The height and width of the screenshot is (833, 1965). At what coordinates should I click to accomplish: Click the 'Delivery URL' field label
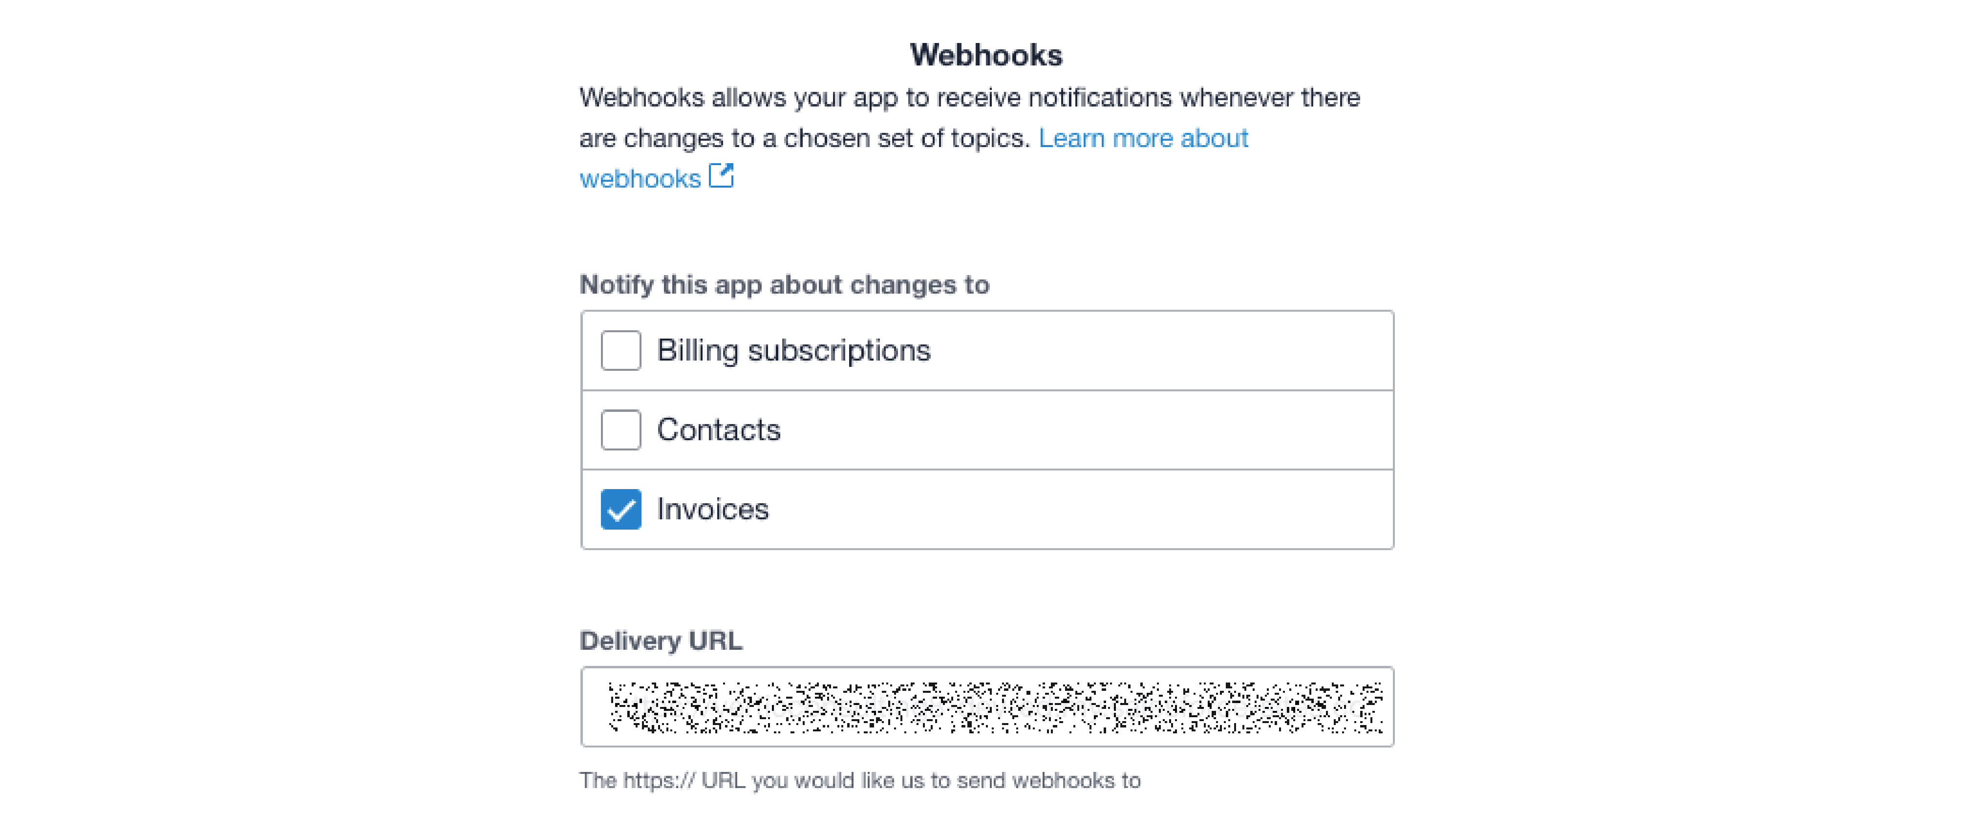point(661,641)
